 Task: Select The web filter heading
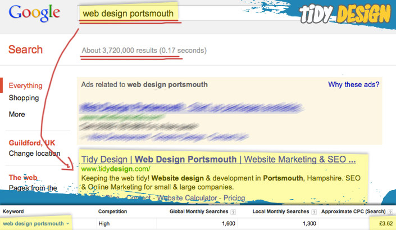(x=23, y=178)
